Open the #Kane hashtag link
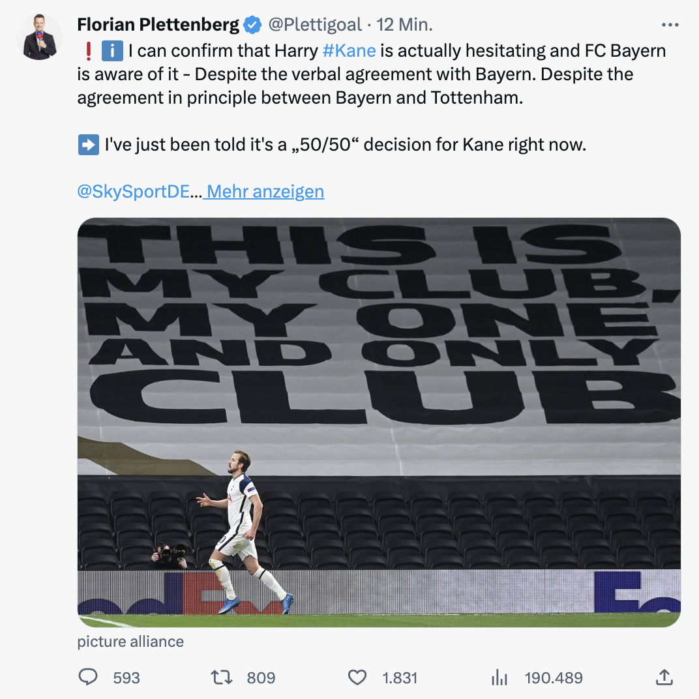 (349, 51)
